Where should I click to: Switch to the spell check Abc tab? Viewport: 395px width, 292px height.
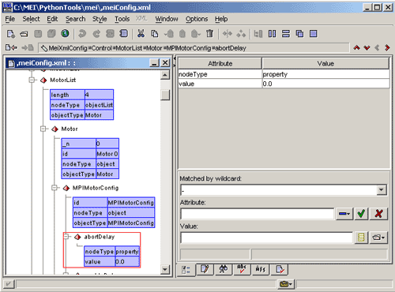(242, 269)
